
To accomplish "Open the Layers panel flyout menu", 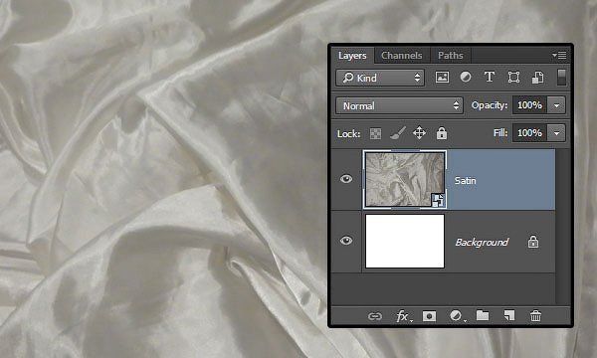I will 559,56.
